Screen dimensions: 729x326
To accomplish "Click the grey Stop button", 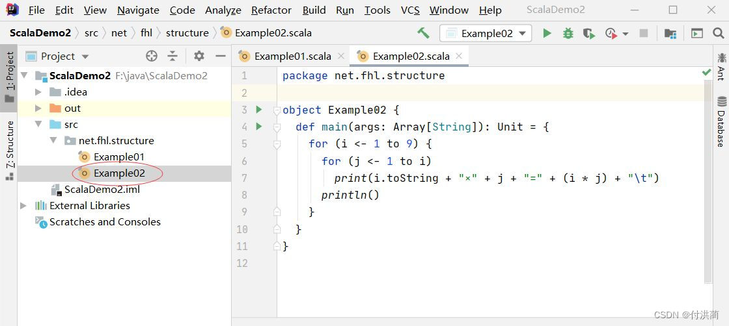I will [x=644, y=33].
